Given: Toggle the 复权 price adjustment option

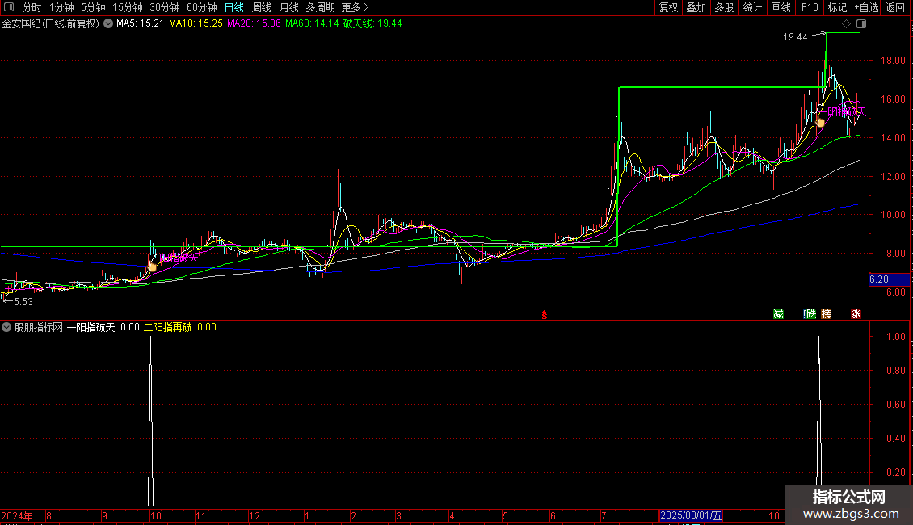Looking at the screenshot, I should pos(668,7).
